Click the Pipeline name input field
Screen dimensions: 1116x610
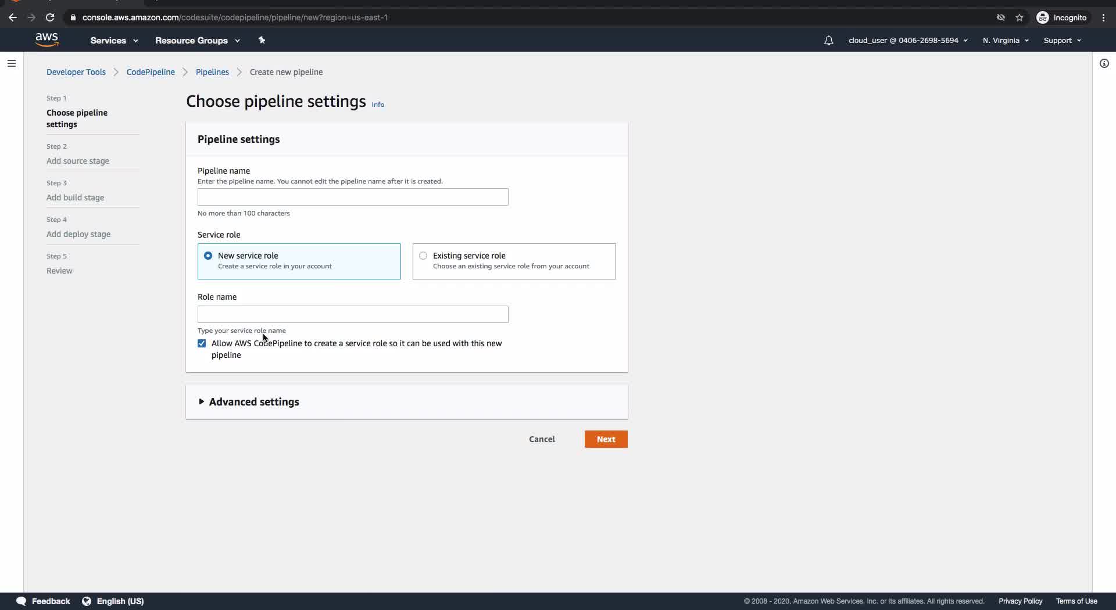[x=353, y=197]
